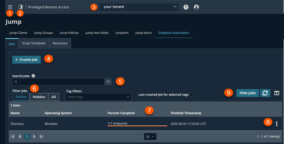Image resolution: width=284 pixels, height=144 pixels.
Task: Open the hamburger navigation menu
Action: [x=10, y=7]
